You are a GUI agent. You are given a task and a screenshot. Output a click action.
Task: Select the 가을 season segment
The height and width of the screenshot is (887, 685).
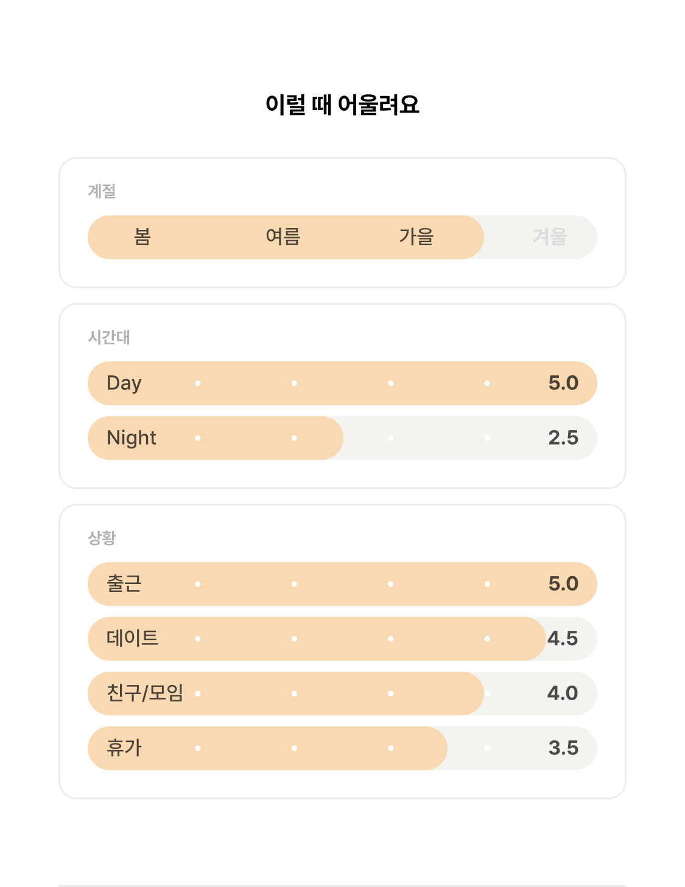416,237
